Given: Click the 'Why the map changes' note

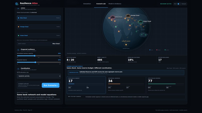Looking at the screenshot, I should click(126, 97).
